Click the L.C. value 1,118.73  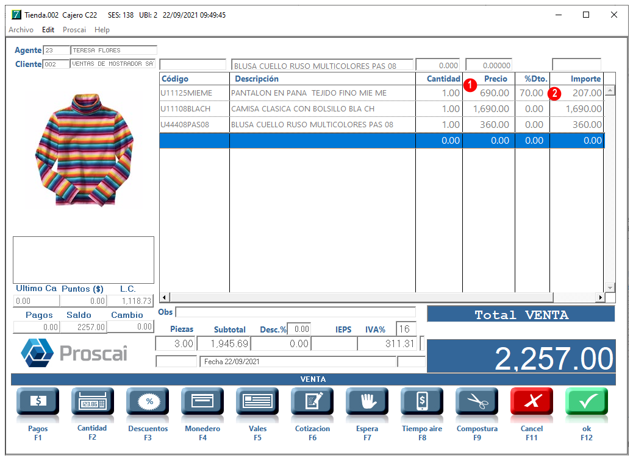point(131,301)
